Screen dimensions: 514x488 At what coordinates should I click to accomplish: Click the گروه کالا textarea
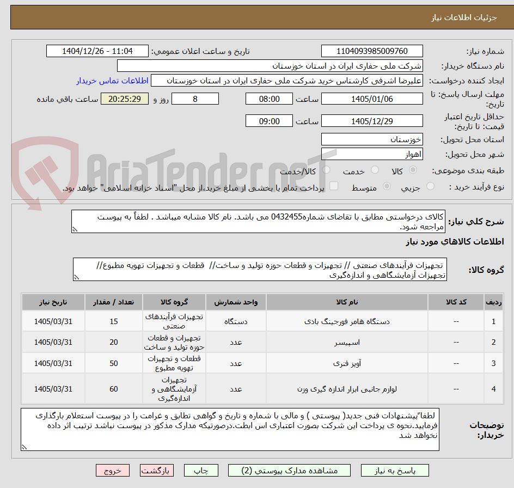coord(260,270)
